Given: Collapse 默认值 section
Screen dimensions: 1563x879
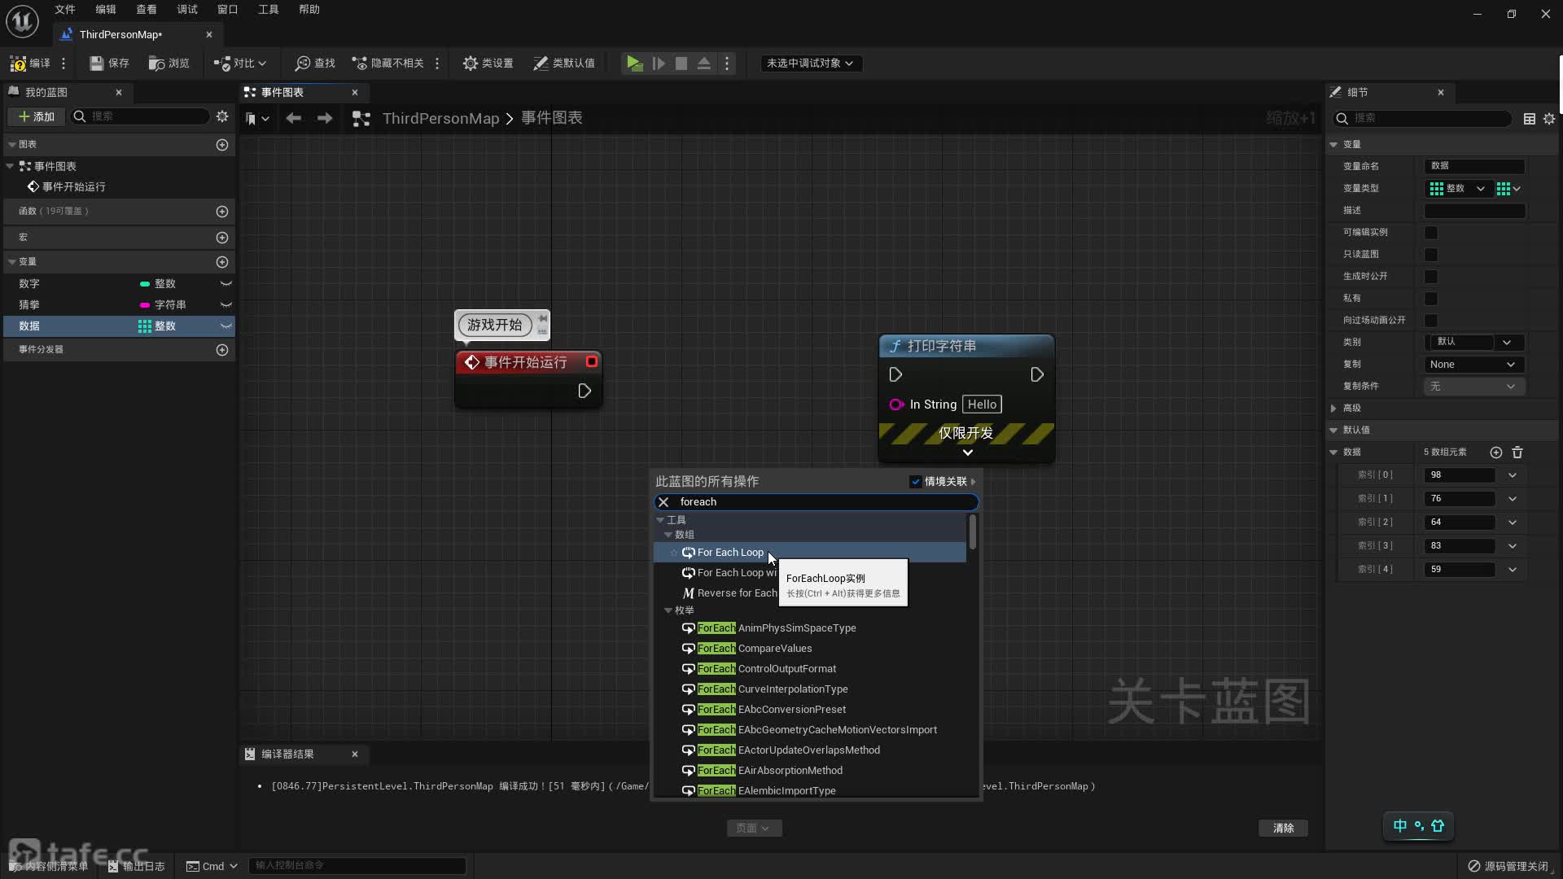Looking at the screenshot, I should coord(1333,431).
